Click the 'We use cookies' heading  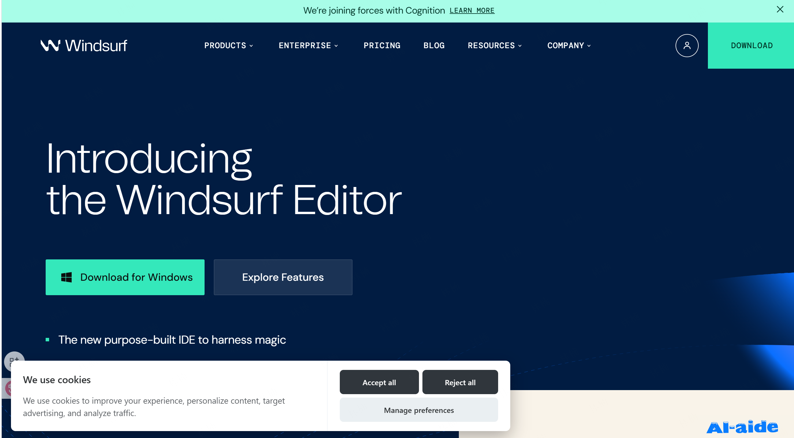[x=57, y=380]
